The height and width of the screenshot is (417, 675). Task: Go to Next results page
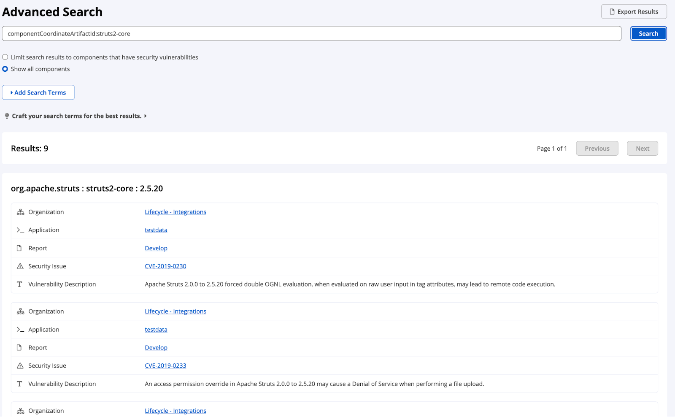[x=642, y=149]
